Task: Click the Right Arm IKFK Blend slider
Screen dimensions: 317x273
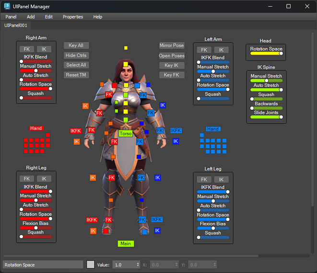Action: pyautogui.click(x=36, y=61)
